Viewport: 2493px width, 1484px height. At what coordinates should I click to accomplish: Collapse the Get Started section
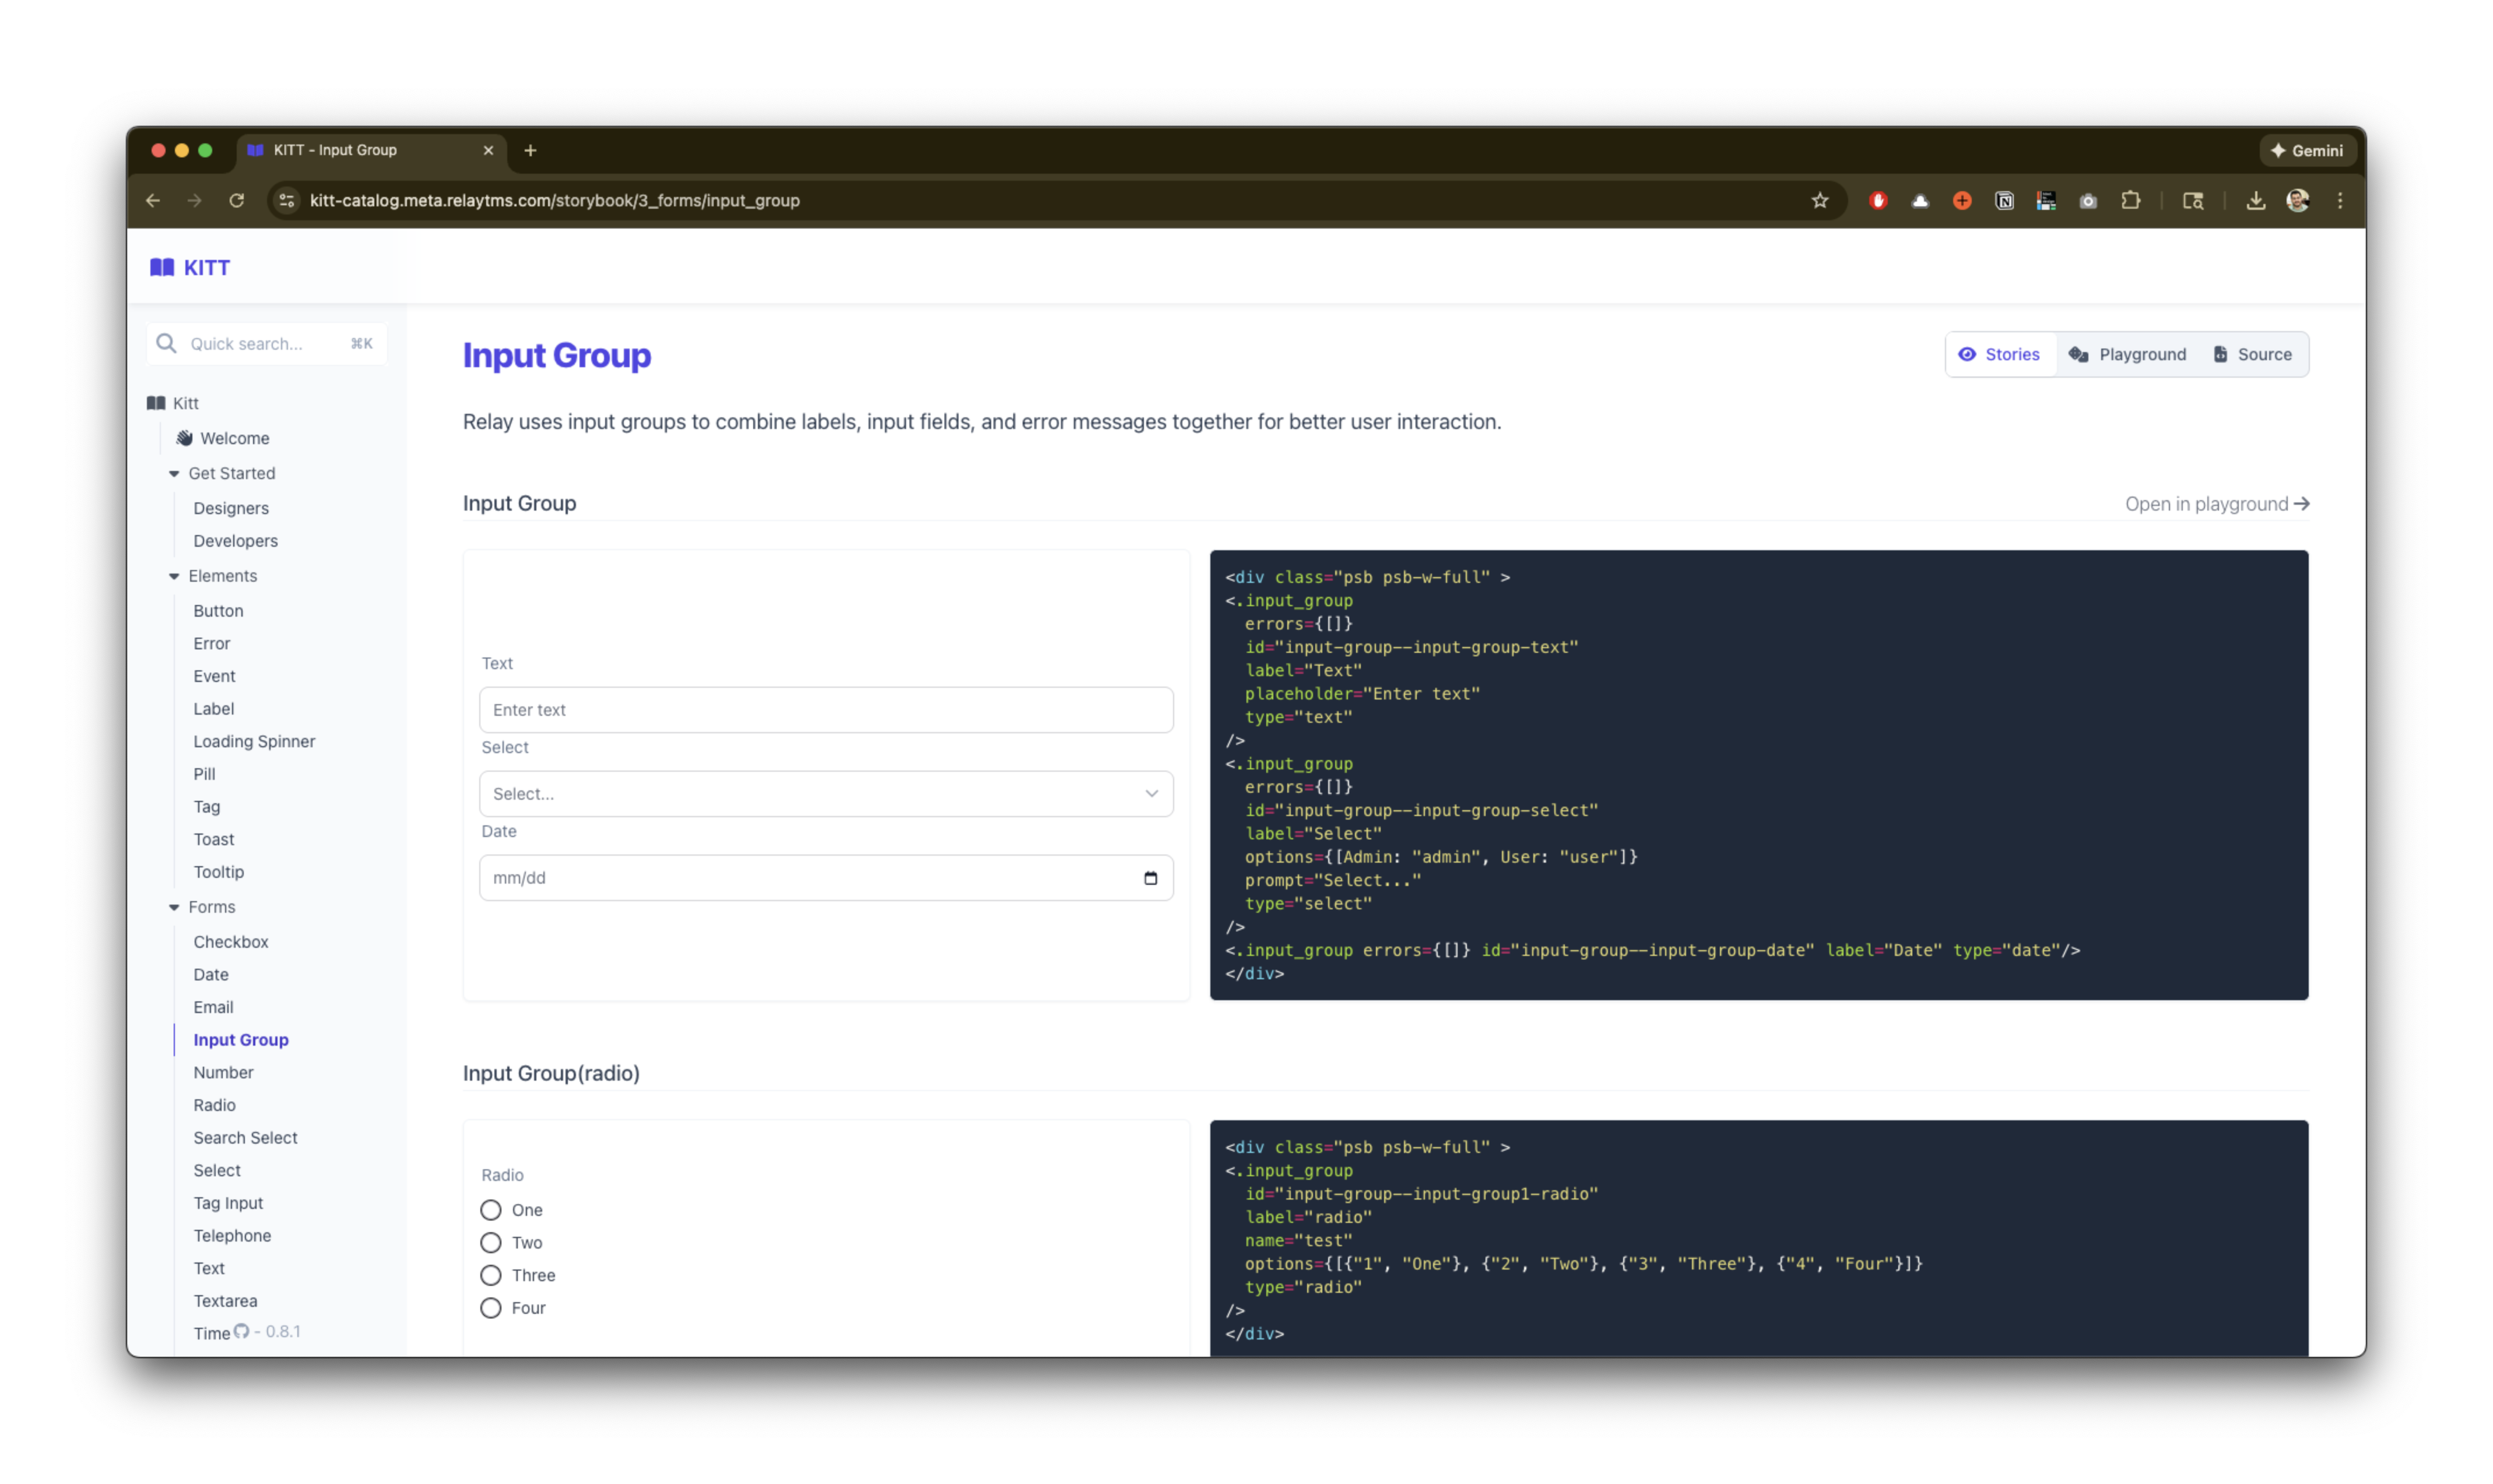[x=174, y=474]
